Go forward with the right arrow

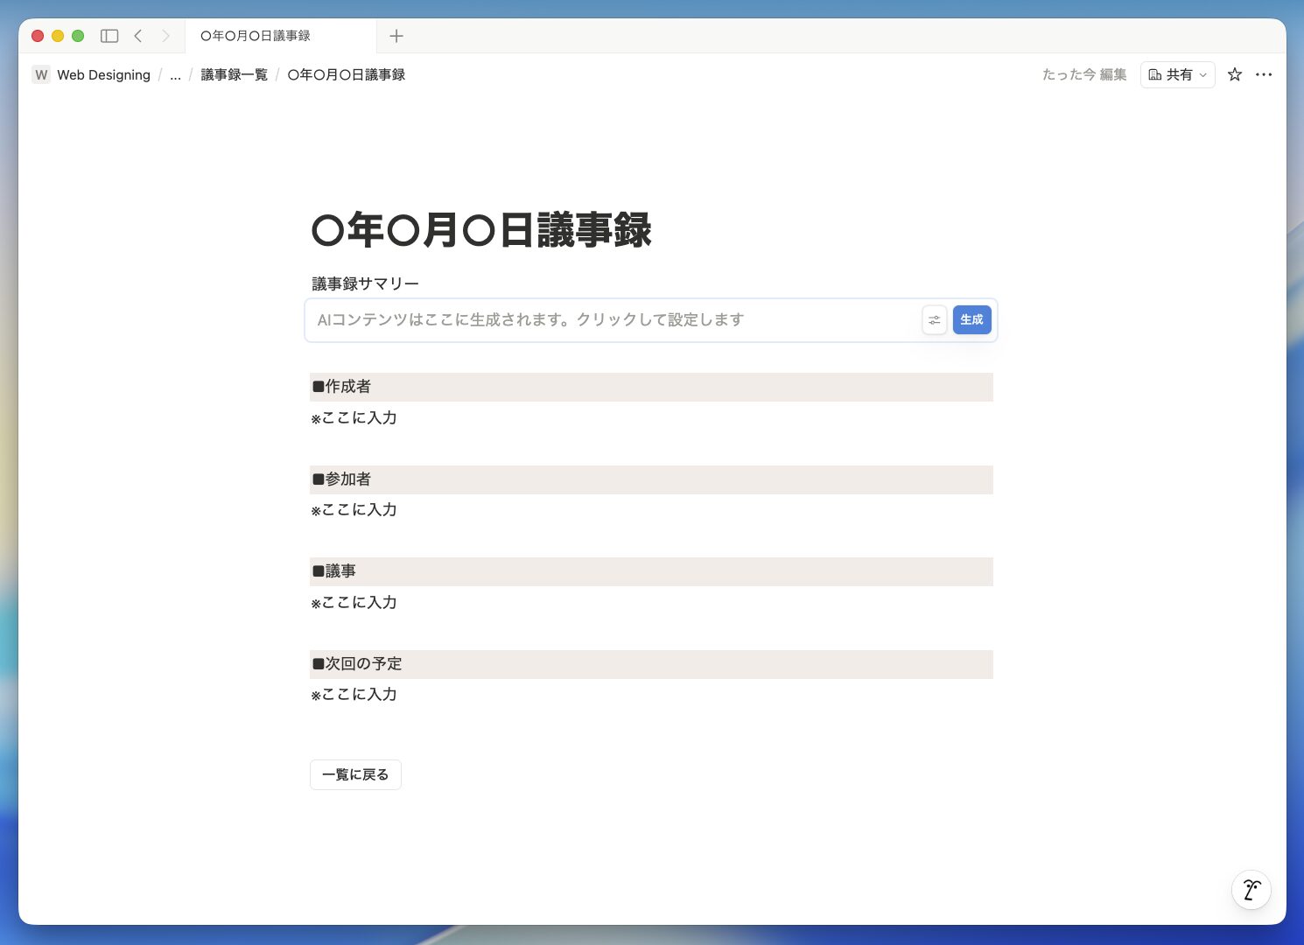click(165, 36)
